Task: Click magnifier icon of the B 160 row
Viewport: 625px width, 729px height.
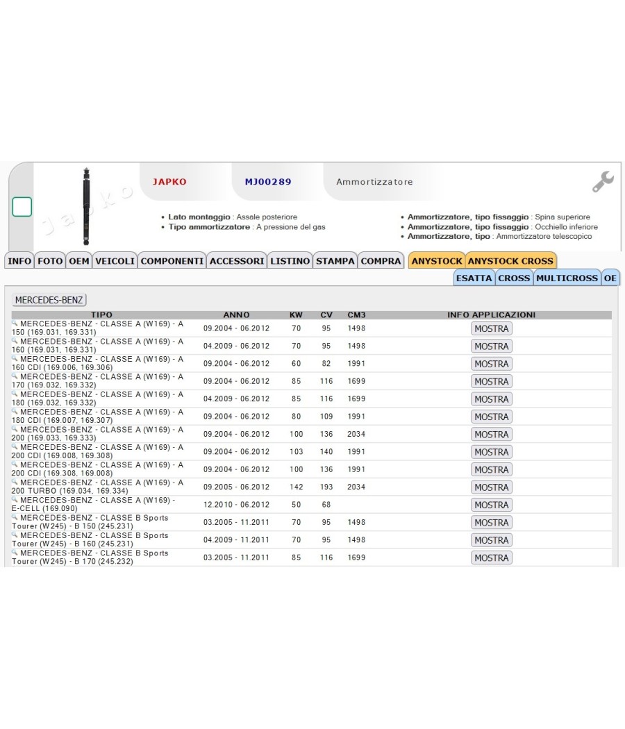Action: [x=15, y=535]
